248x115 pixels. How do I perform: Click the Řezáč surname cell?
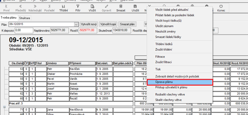pos(82,99)
